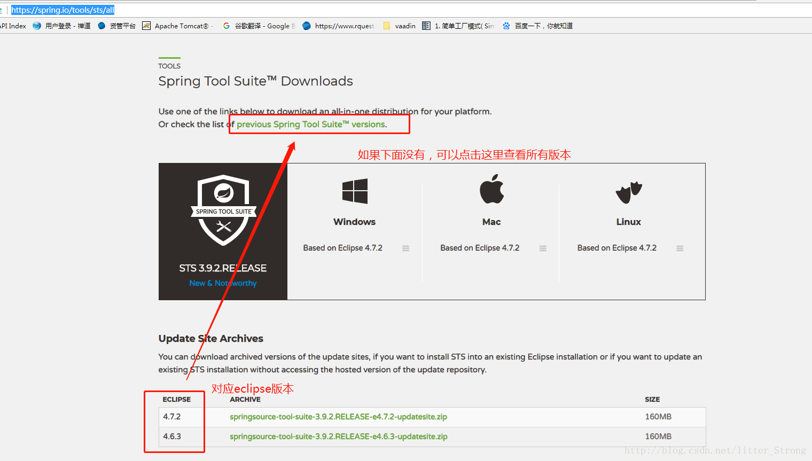The image size is (812, 461).
Task: Click the Spring Tool Suite shield logo
Action: pyautogui.click(x=223, y=210)
